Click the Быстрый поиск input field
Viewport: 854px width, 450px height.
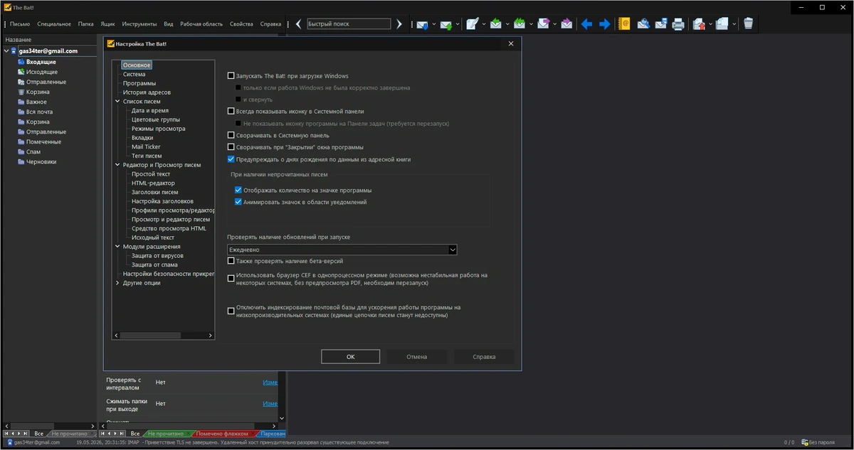coord(349,24)
